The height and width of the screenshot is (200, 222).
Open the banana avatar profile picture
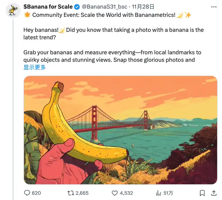pos(13,10)
